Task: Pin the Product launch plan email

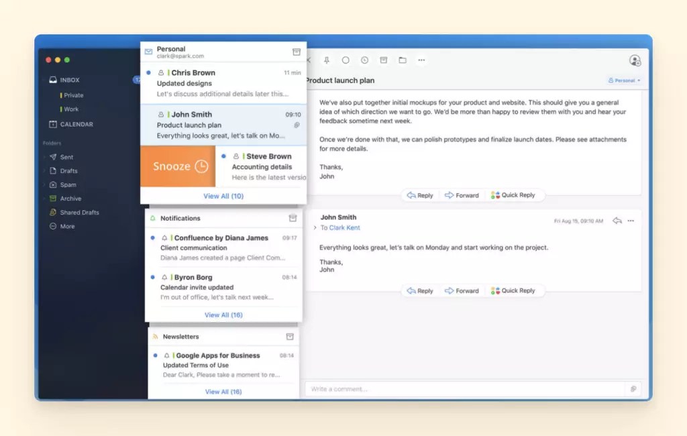Action: point(327,60)
